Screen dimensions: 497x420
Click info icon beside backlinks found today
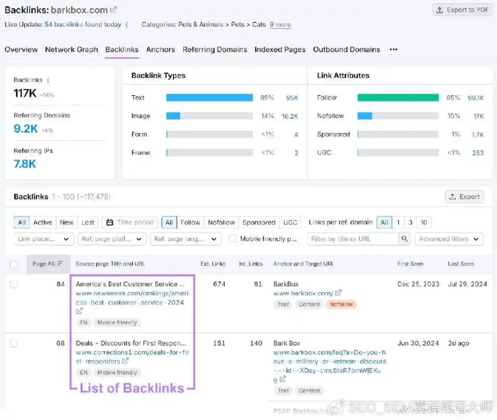127,25
